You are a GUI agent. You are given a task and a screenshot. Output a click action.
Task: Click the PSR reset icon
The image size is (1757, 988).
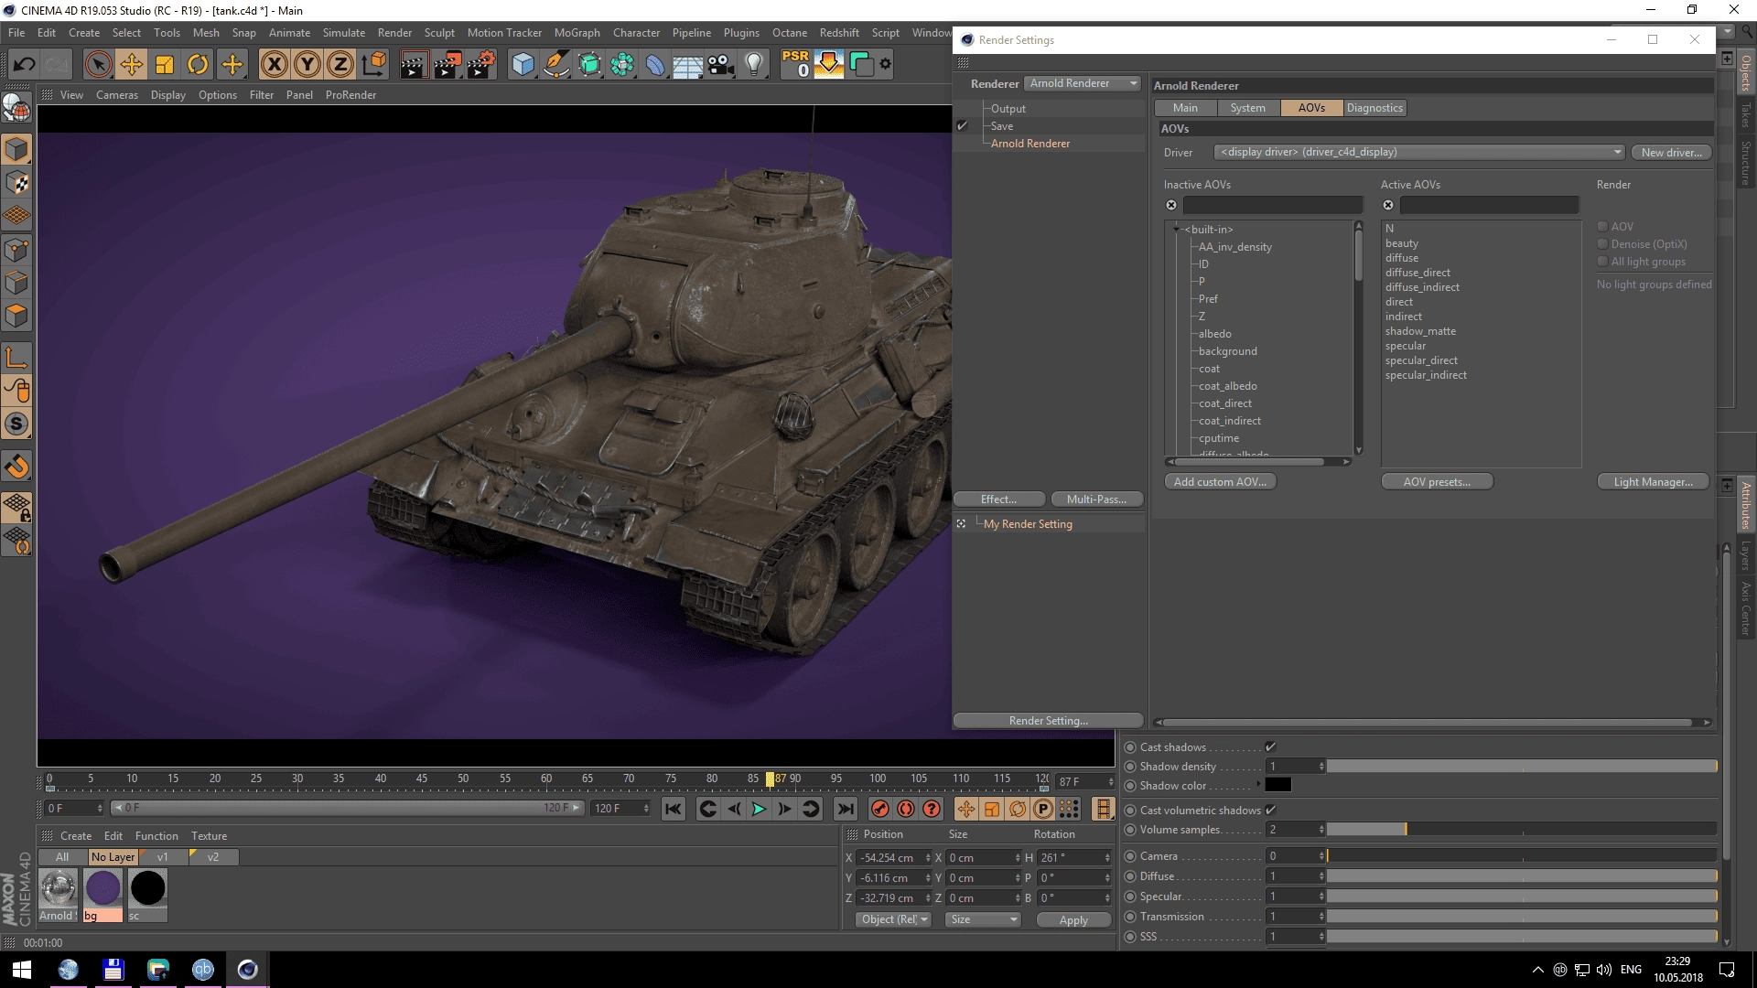[795, 64]
